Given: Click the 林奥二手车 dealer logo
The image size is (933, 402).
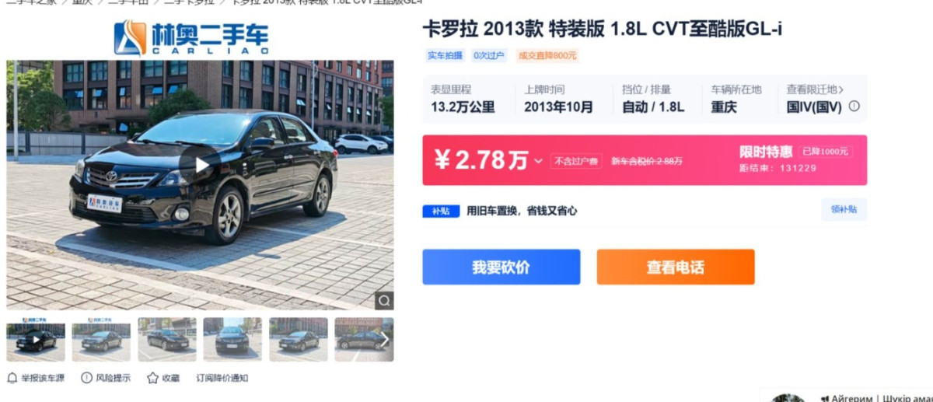Looking at the screenshot, I should 191,38.
